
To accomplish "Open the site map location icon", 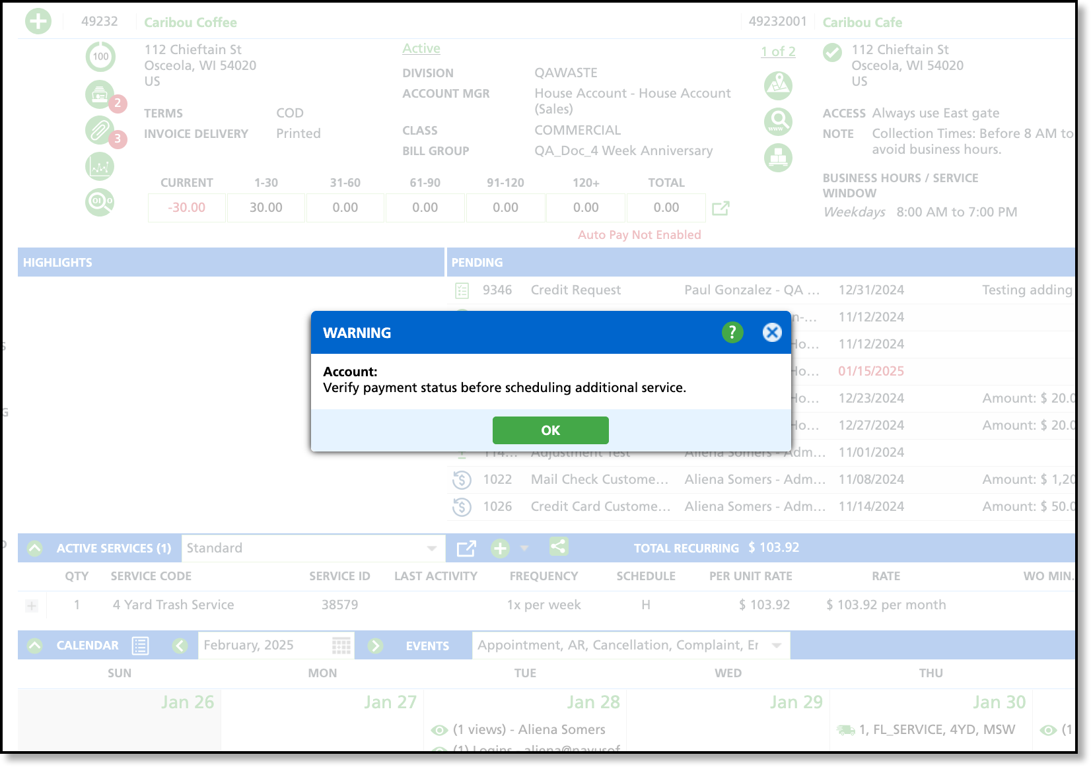I will 779,86.
